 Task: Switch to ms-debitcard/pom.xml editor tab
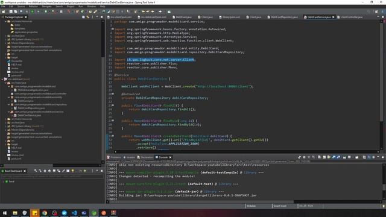[x=152, y=17]
